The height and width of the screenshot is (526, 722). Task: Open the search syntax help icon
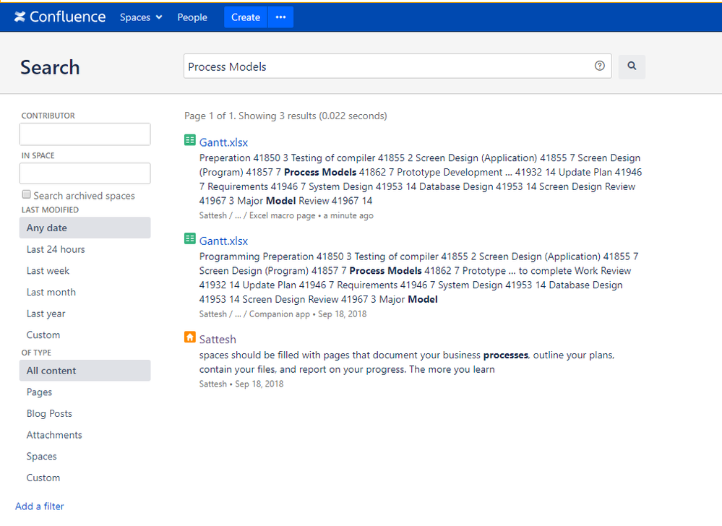pyautogui.click(x=599, y=66)
